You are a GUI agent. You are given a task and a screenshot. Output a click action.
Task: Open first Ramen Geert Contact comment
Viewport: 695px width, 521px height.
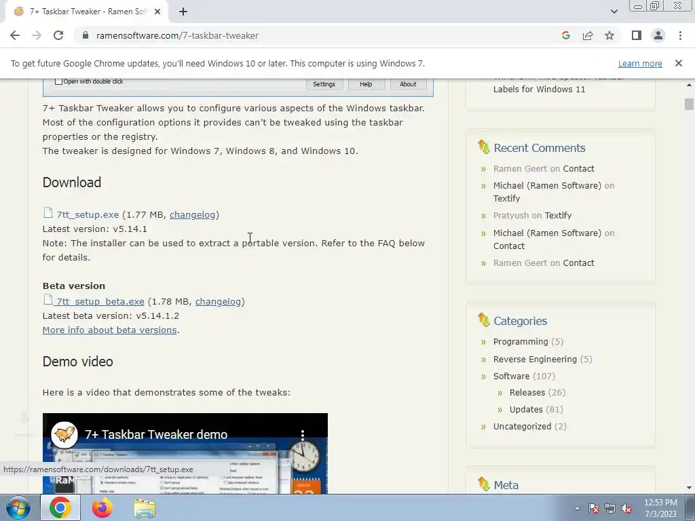click(578, 169)
